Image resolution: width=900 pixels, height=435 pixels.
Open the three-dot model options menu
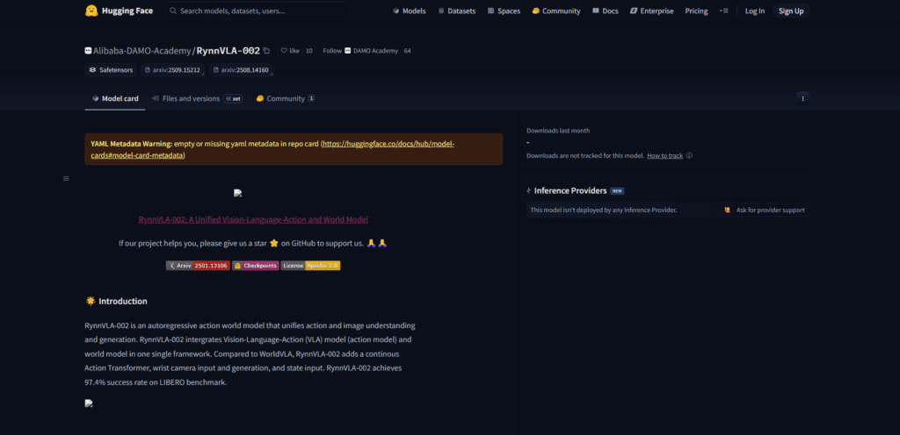point(803,98)
